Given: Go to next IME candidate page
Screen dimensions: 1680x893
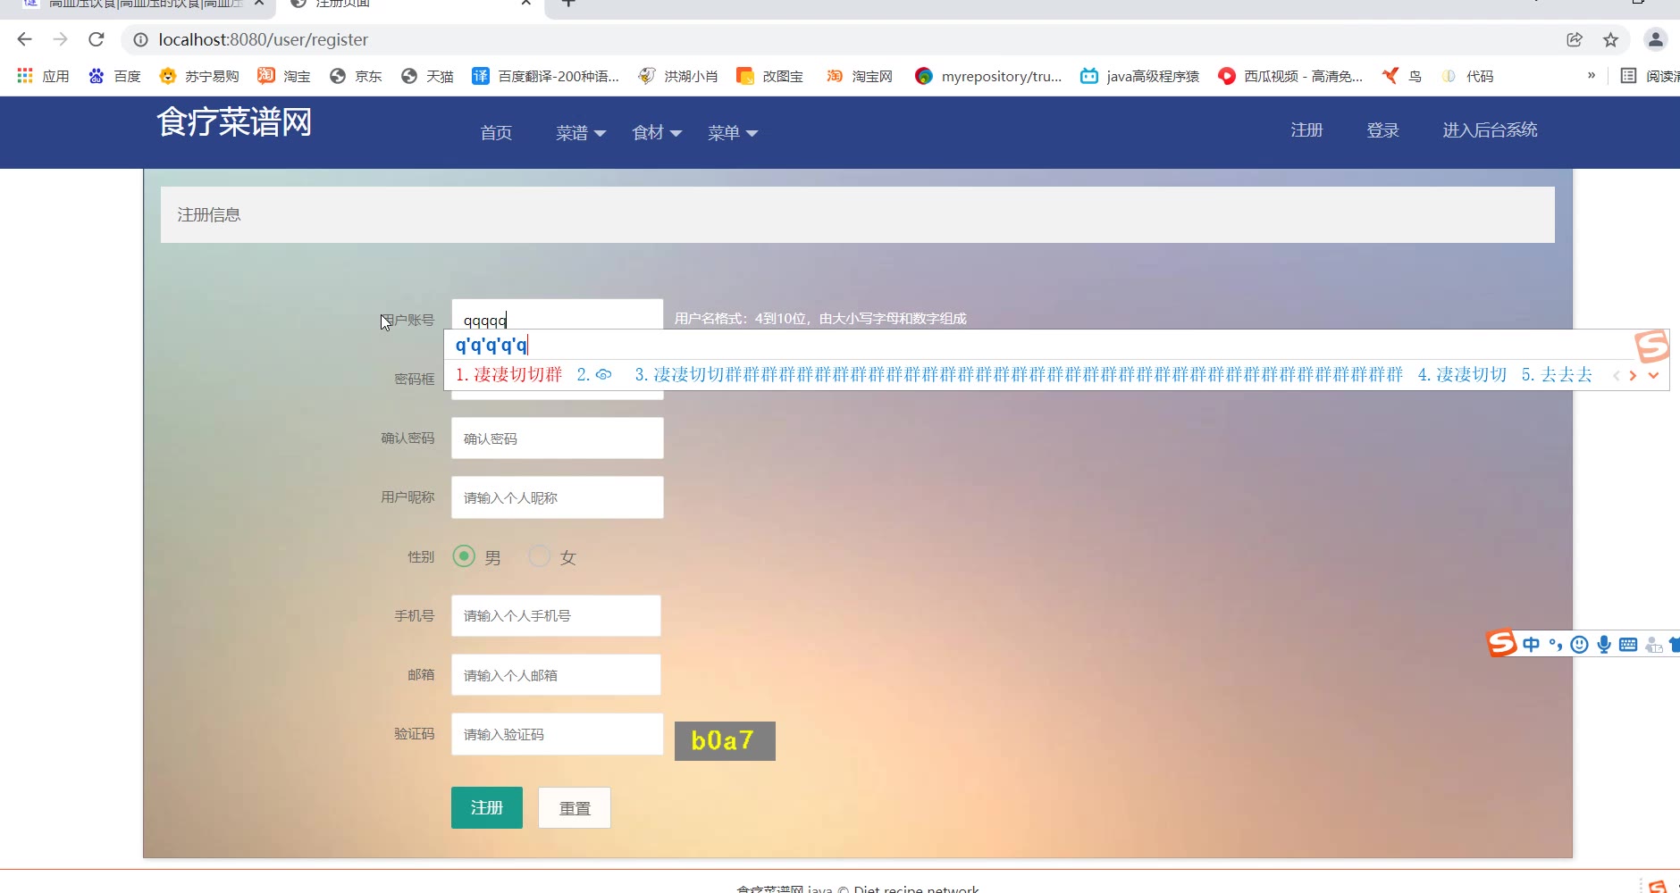Looking at the screenshot, I should (1633, 375).
